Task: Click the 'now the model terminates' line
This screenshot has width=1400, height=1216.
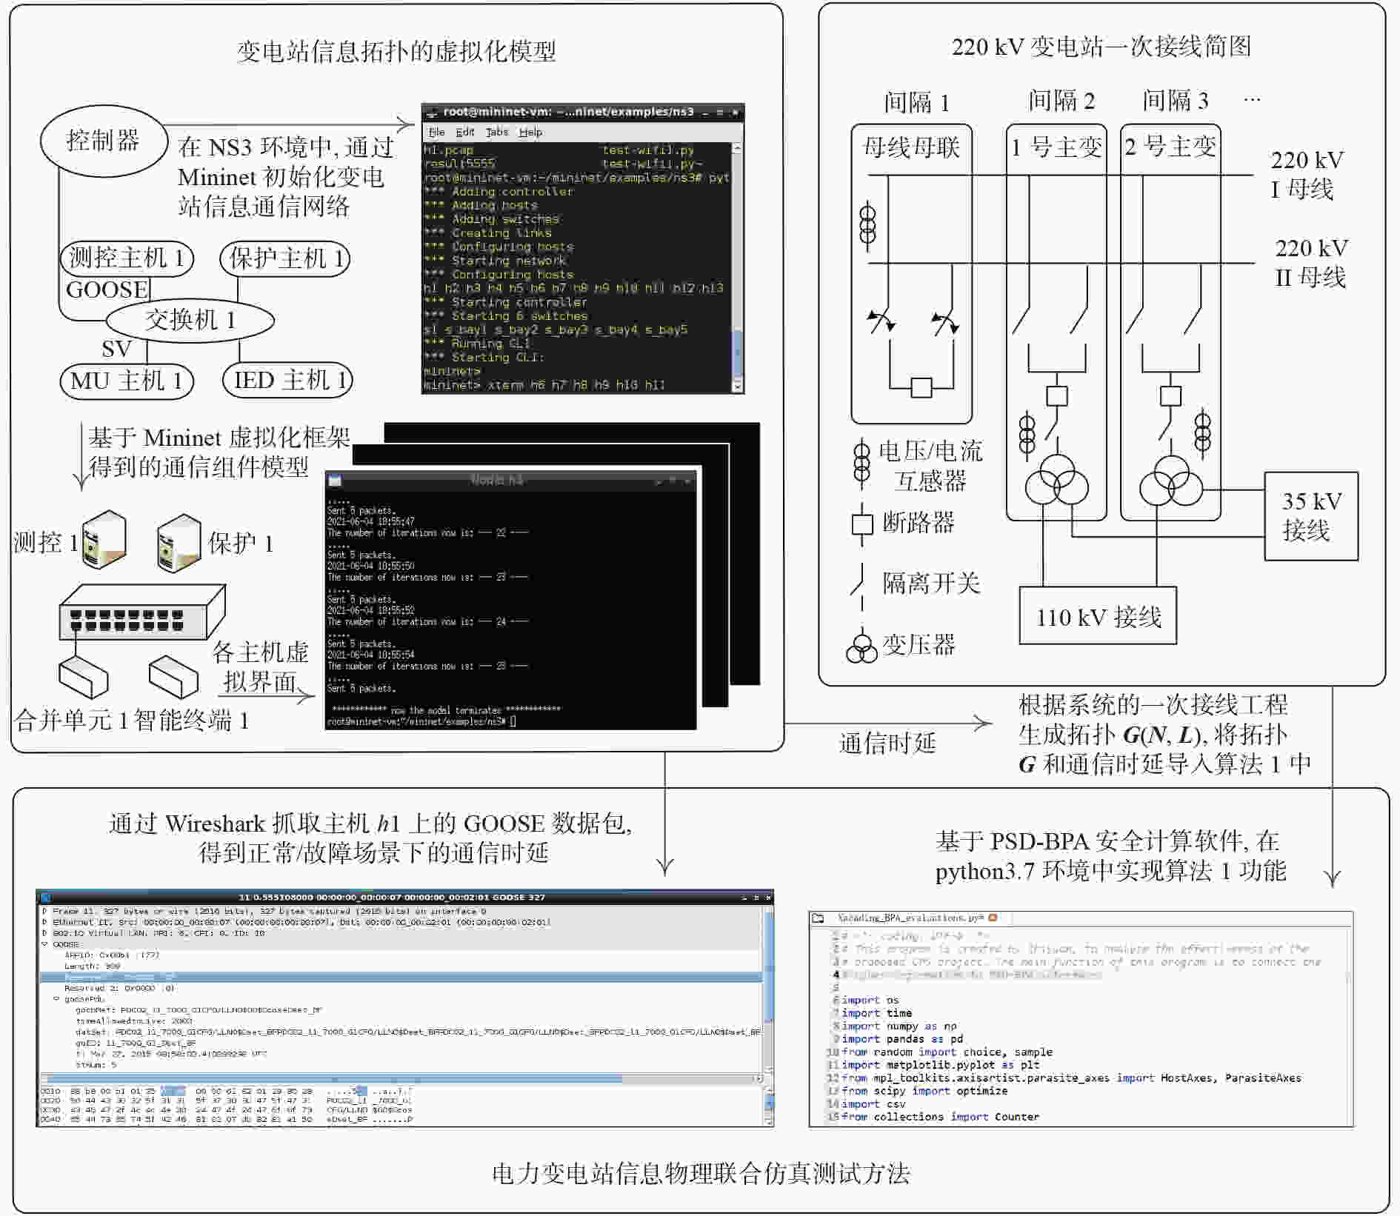Action: [446, 709]
